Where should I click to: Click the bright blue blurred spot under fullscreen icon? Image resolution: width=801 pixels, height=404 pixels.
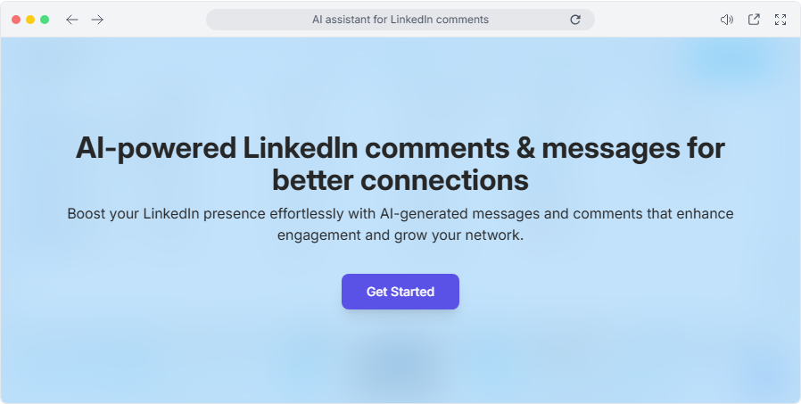click(x=733, y=61)
